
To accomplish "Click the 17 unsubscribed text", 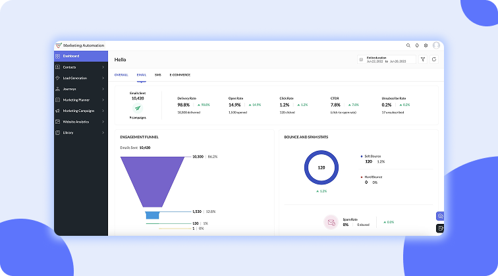I will [393, 113].
